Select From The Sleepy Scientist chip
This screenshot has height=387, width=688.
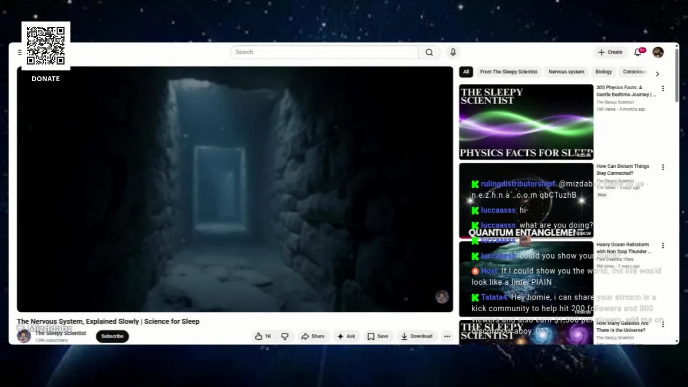[508, 71]
